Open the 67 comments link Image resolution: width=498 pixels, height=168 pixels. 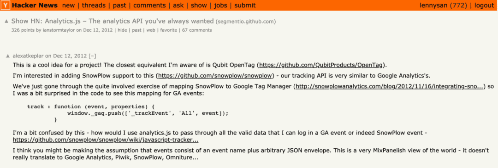coord(197,30)
